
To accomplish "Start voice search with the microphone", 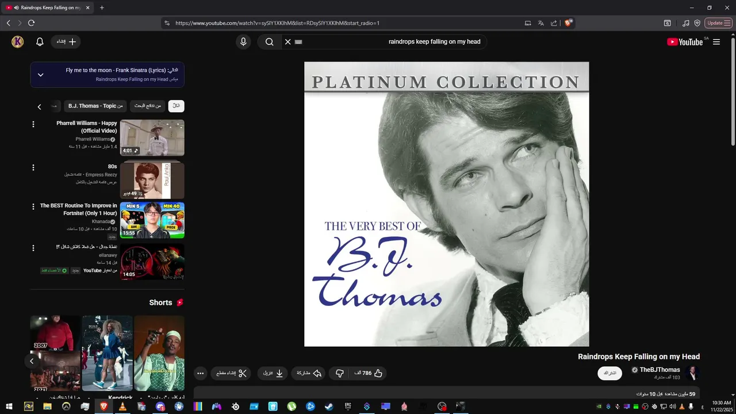I will [x=243, y=41].
